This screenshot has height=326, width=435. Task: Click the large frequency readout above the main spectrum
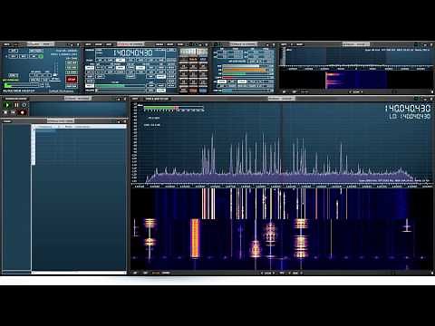(408, 109)
